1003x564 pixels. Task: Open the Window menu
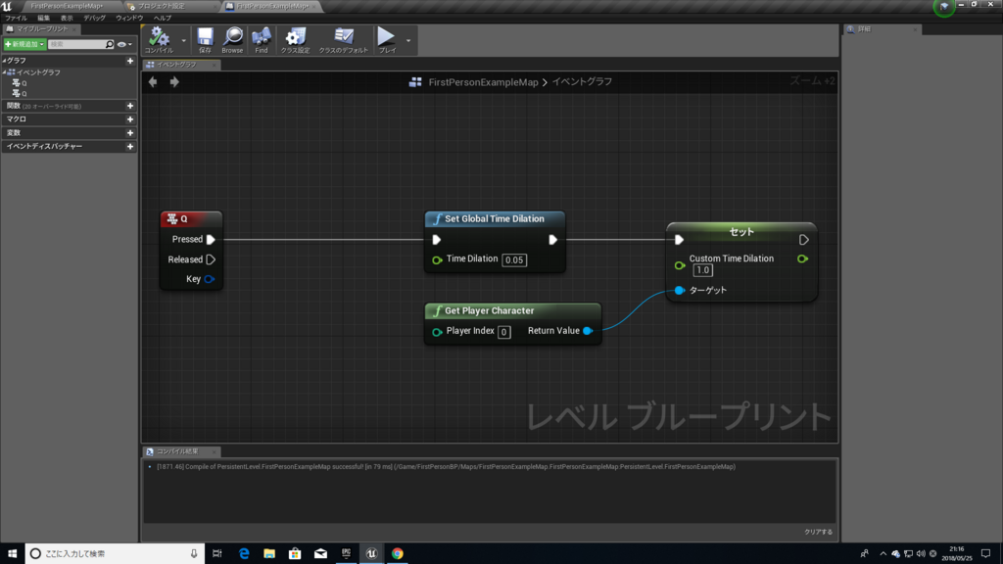pos(129,18)
